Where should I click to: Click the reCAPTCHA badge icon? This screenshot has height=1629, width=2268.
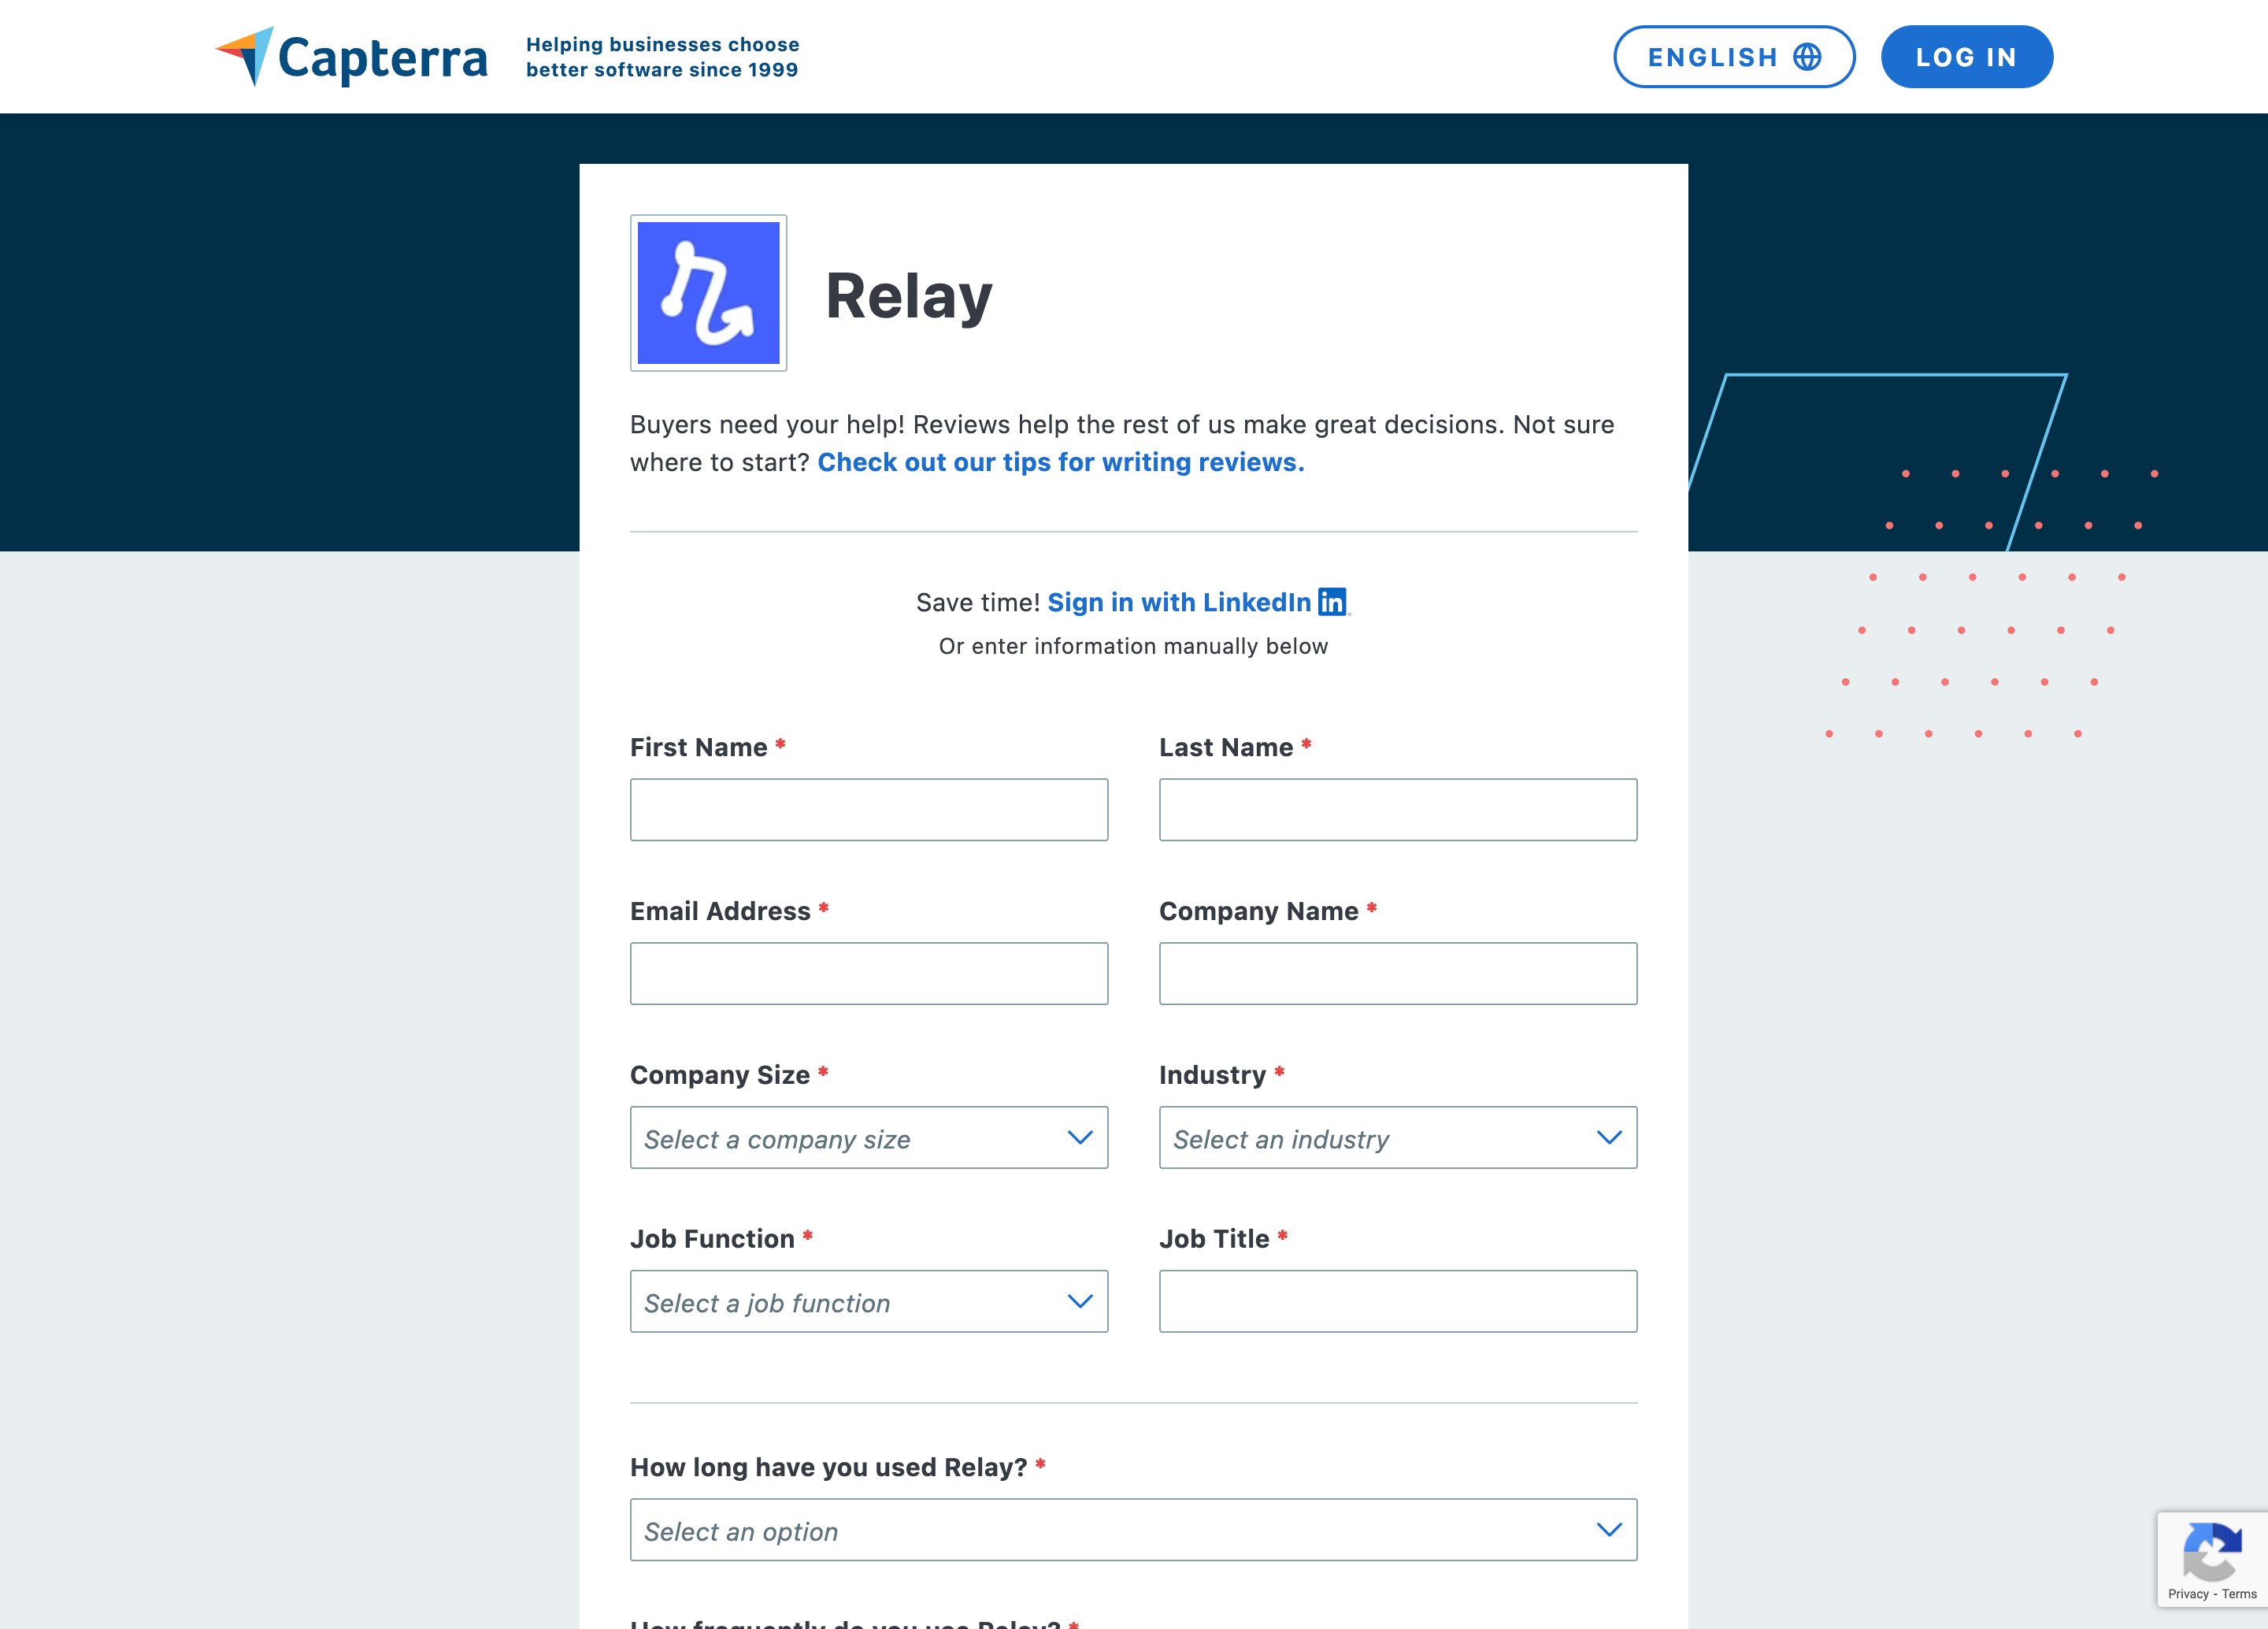(x=2212, y=1550)
